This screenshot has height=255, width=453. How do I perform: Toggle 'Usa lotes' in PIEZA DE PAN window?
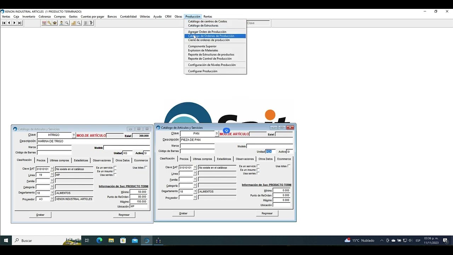tap(289, 166)
